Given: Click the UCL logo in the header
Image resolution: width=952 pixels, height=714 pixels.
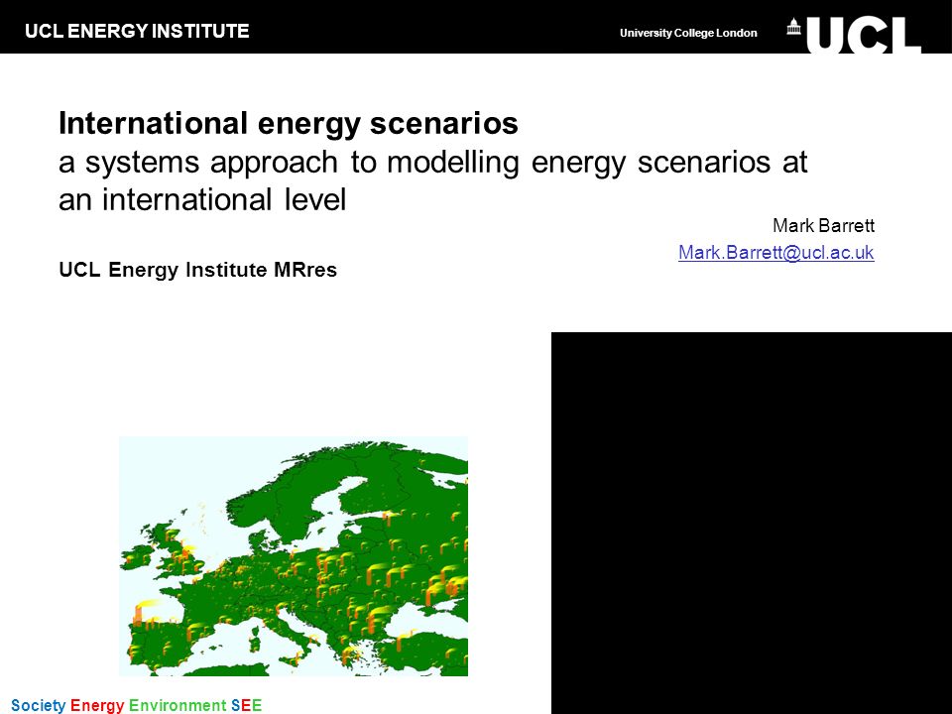Looking at the screenshot, I should click(x=855, y=34).
